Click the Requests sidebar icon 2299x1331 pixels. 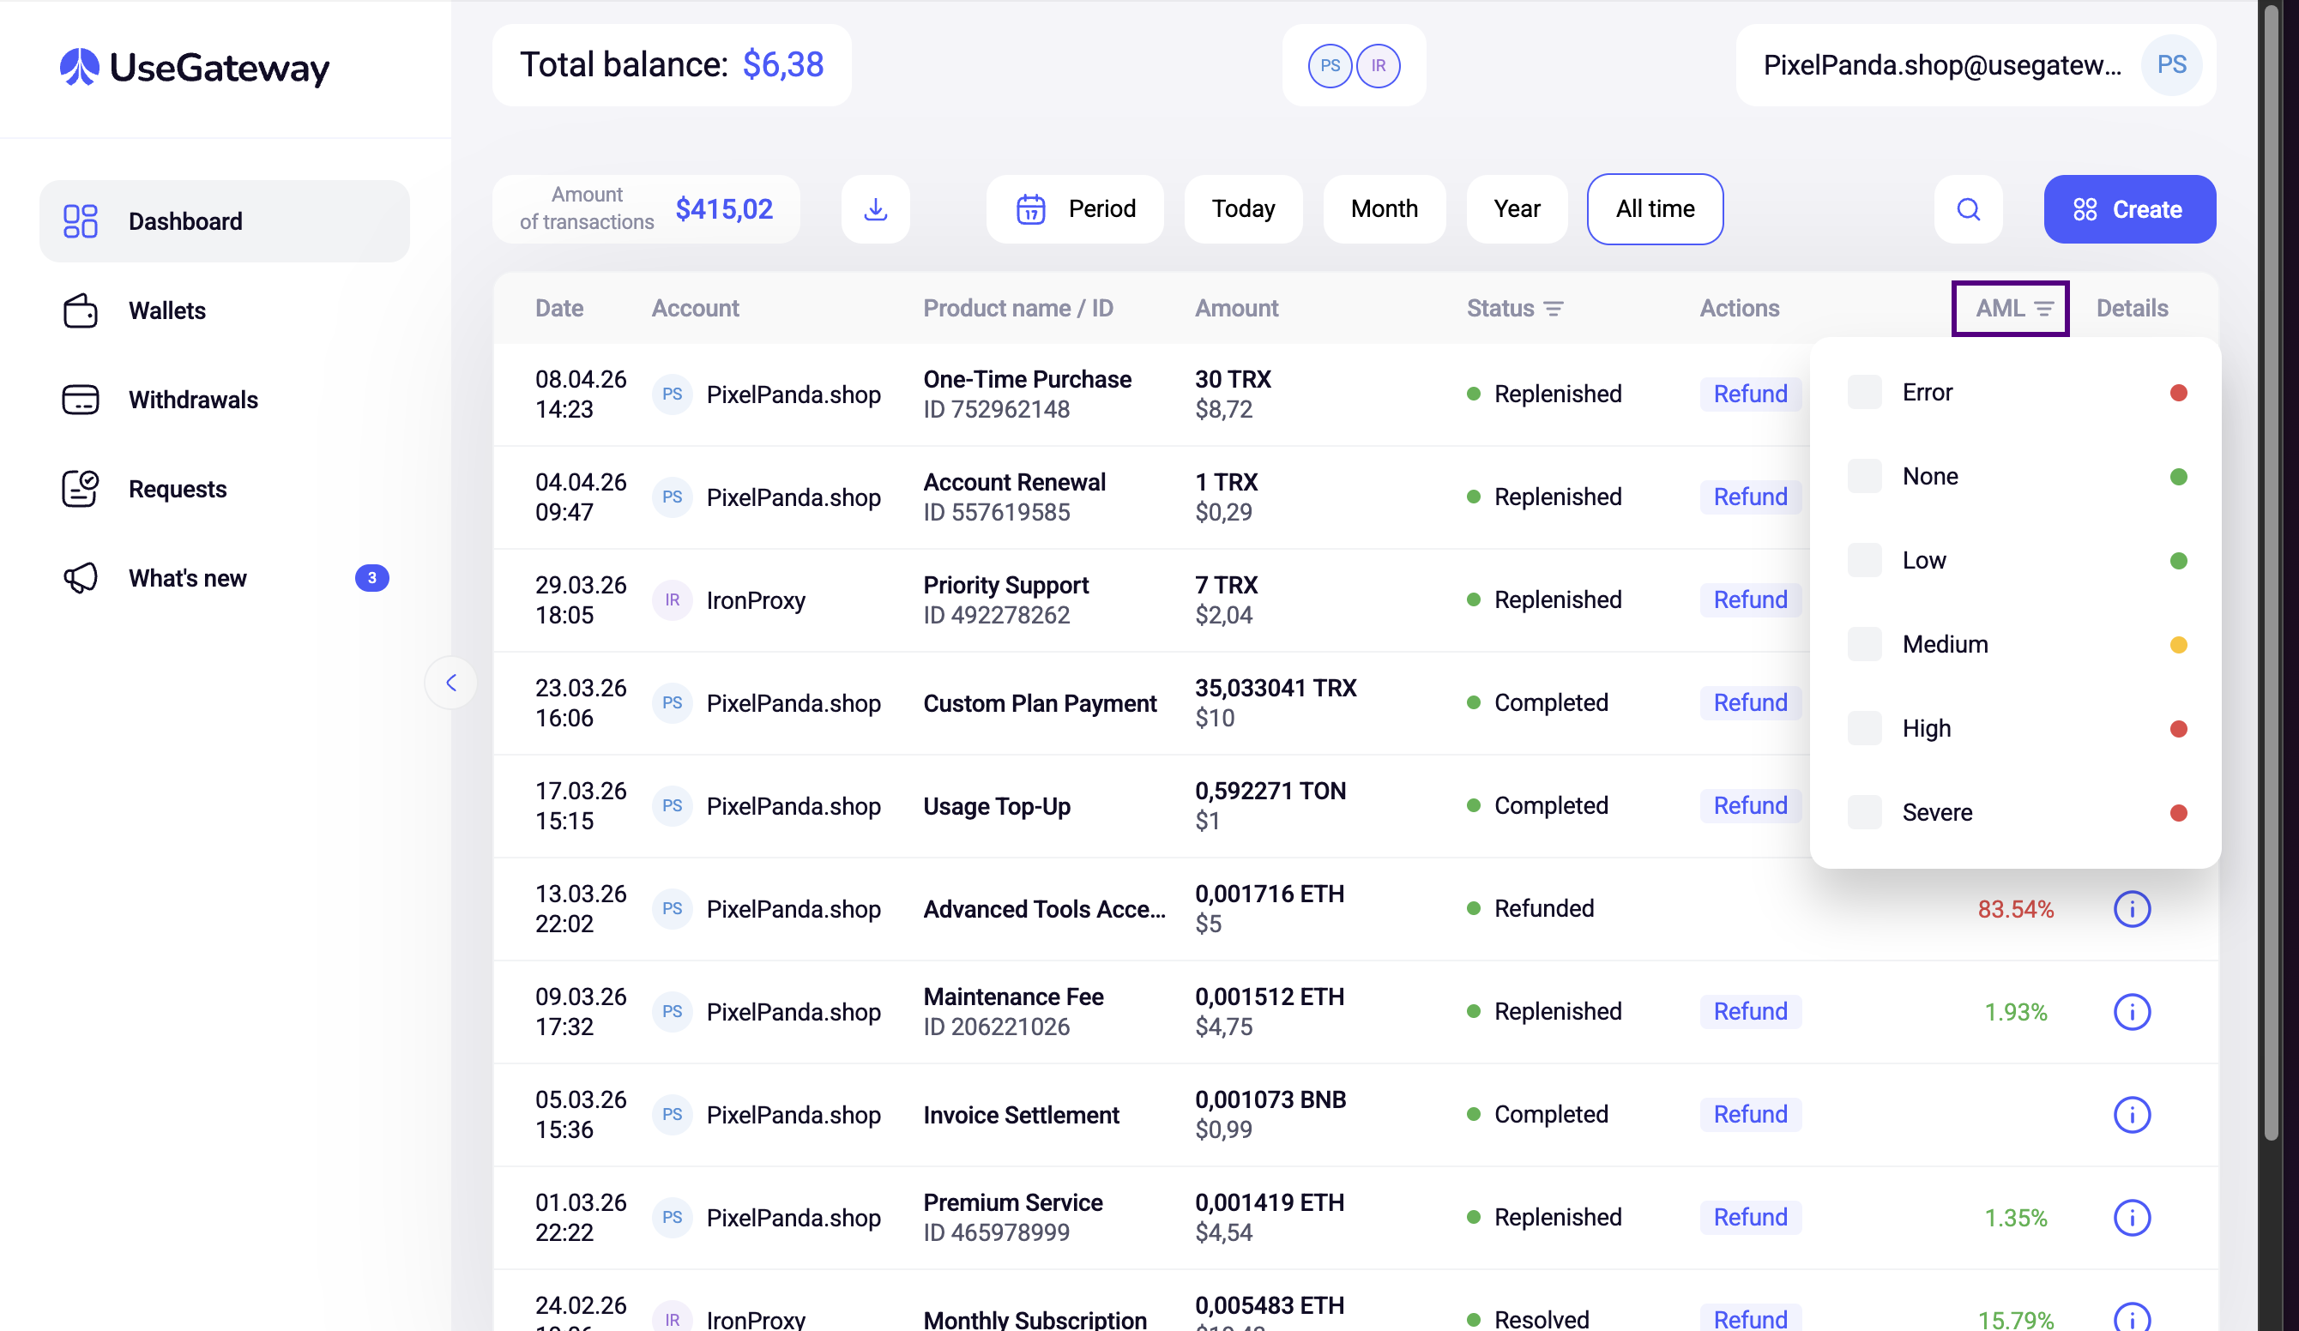pyautogui.click(x=81, y=489)
